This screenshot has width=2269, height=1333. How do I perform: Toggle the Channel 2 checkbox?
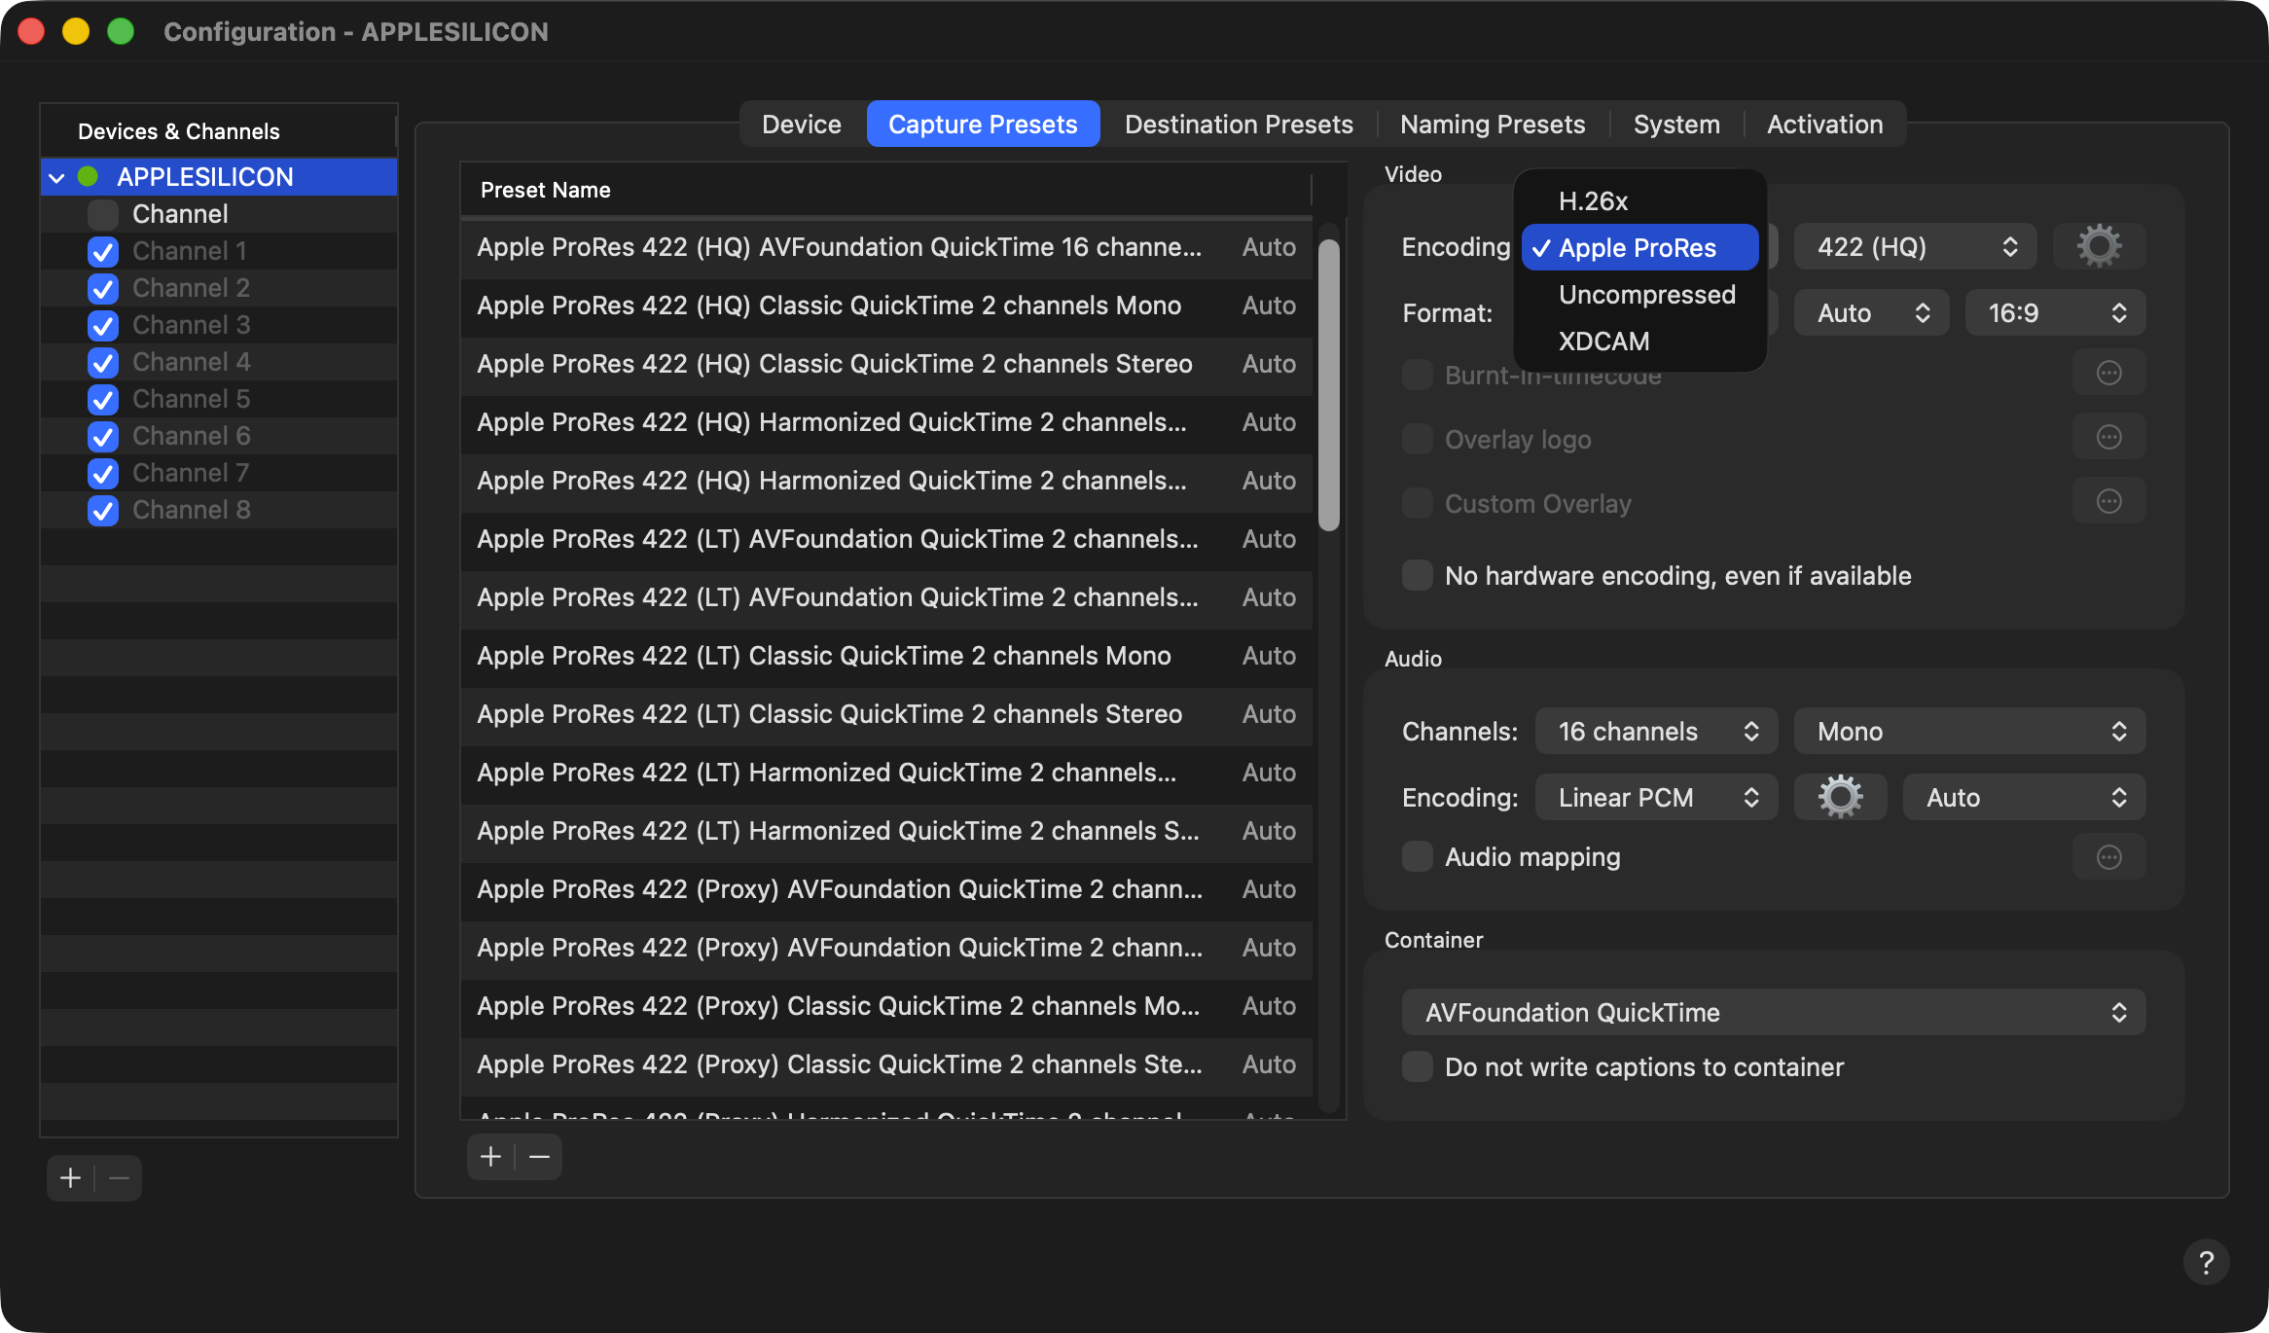pos(103,289)
